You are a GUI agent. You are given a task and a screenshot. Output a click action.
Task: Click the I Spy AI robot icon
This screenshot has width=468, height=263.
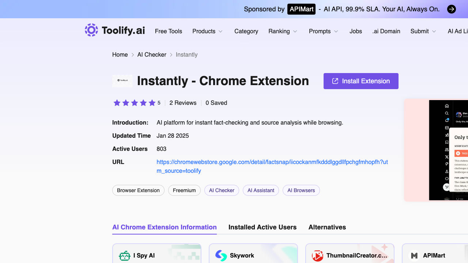[125, 256]
